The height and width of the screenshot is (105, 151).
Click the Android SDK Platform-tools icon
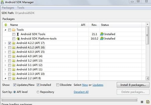pyautogui.click(x=18, y=39)
